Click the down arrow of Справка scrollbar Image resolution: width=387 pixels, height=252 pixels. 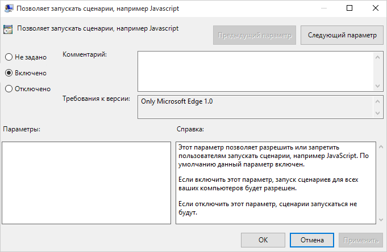click(381, 220)
